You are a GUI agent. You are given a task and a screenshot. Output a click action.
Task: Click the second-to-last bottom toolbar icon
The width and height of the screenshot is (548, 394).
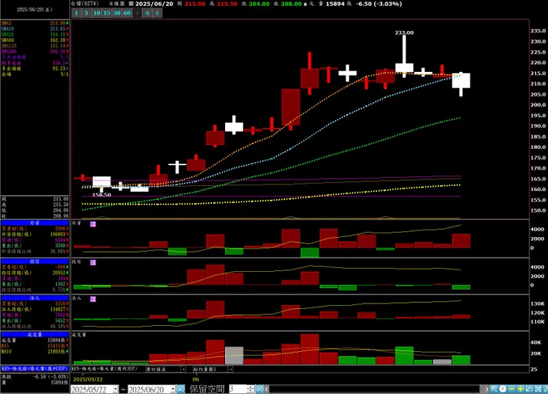[538, 389]
